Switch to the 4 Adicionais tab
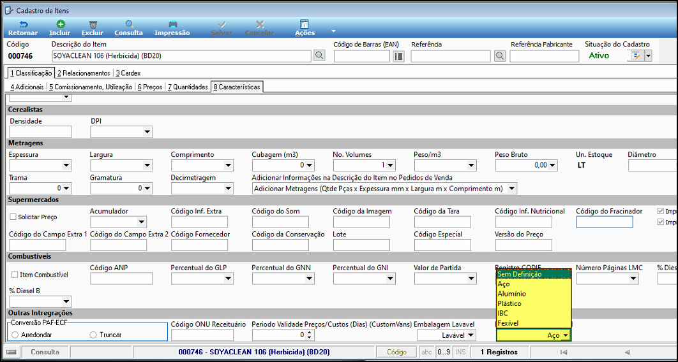This screenshot has height=362, width=678. pyautogui.click(x=27, y=87)
